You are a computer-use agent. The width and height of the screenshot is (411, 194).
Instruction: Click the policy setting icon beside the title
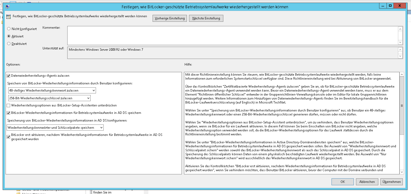point(9,16)
